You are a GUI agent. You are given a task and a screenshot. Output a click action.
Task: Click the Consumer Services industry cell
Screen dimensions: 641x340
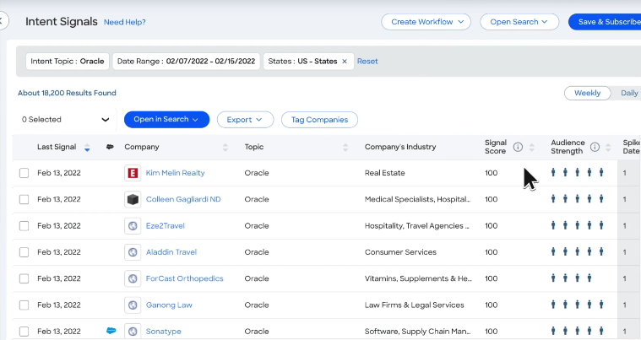[400, 252]
